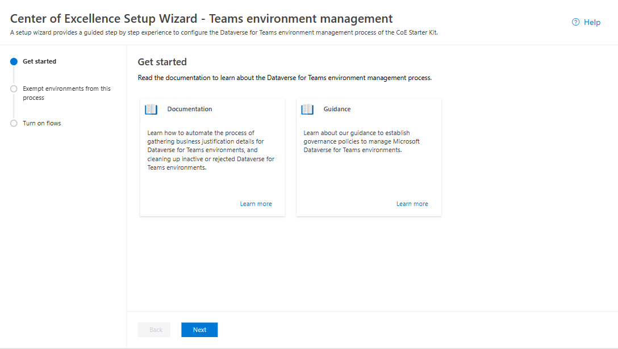Jump to Turn on flows step label
Viewport: 618px width, 349px height.
tap(42, 123)
